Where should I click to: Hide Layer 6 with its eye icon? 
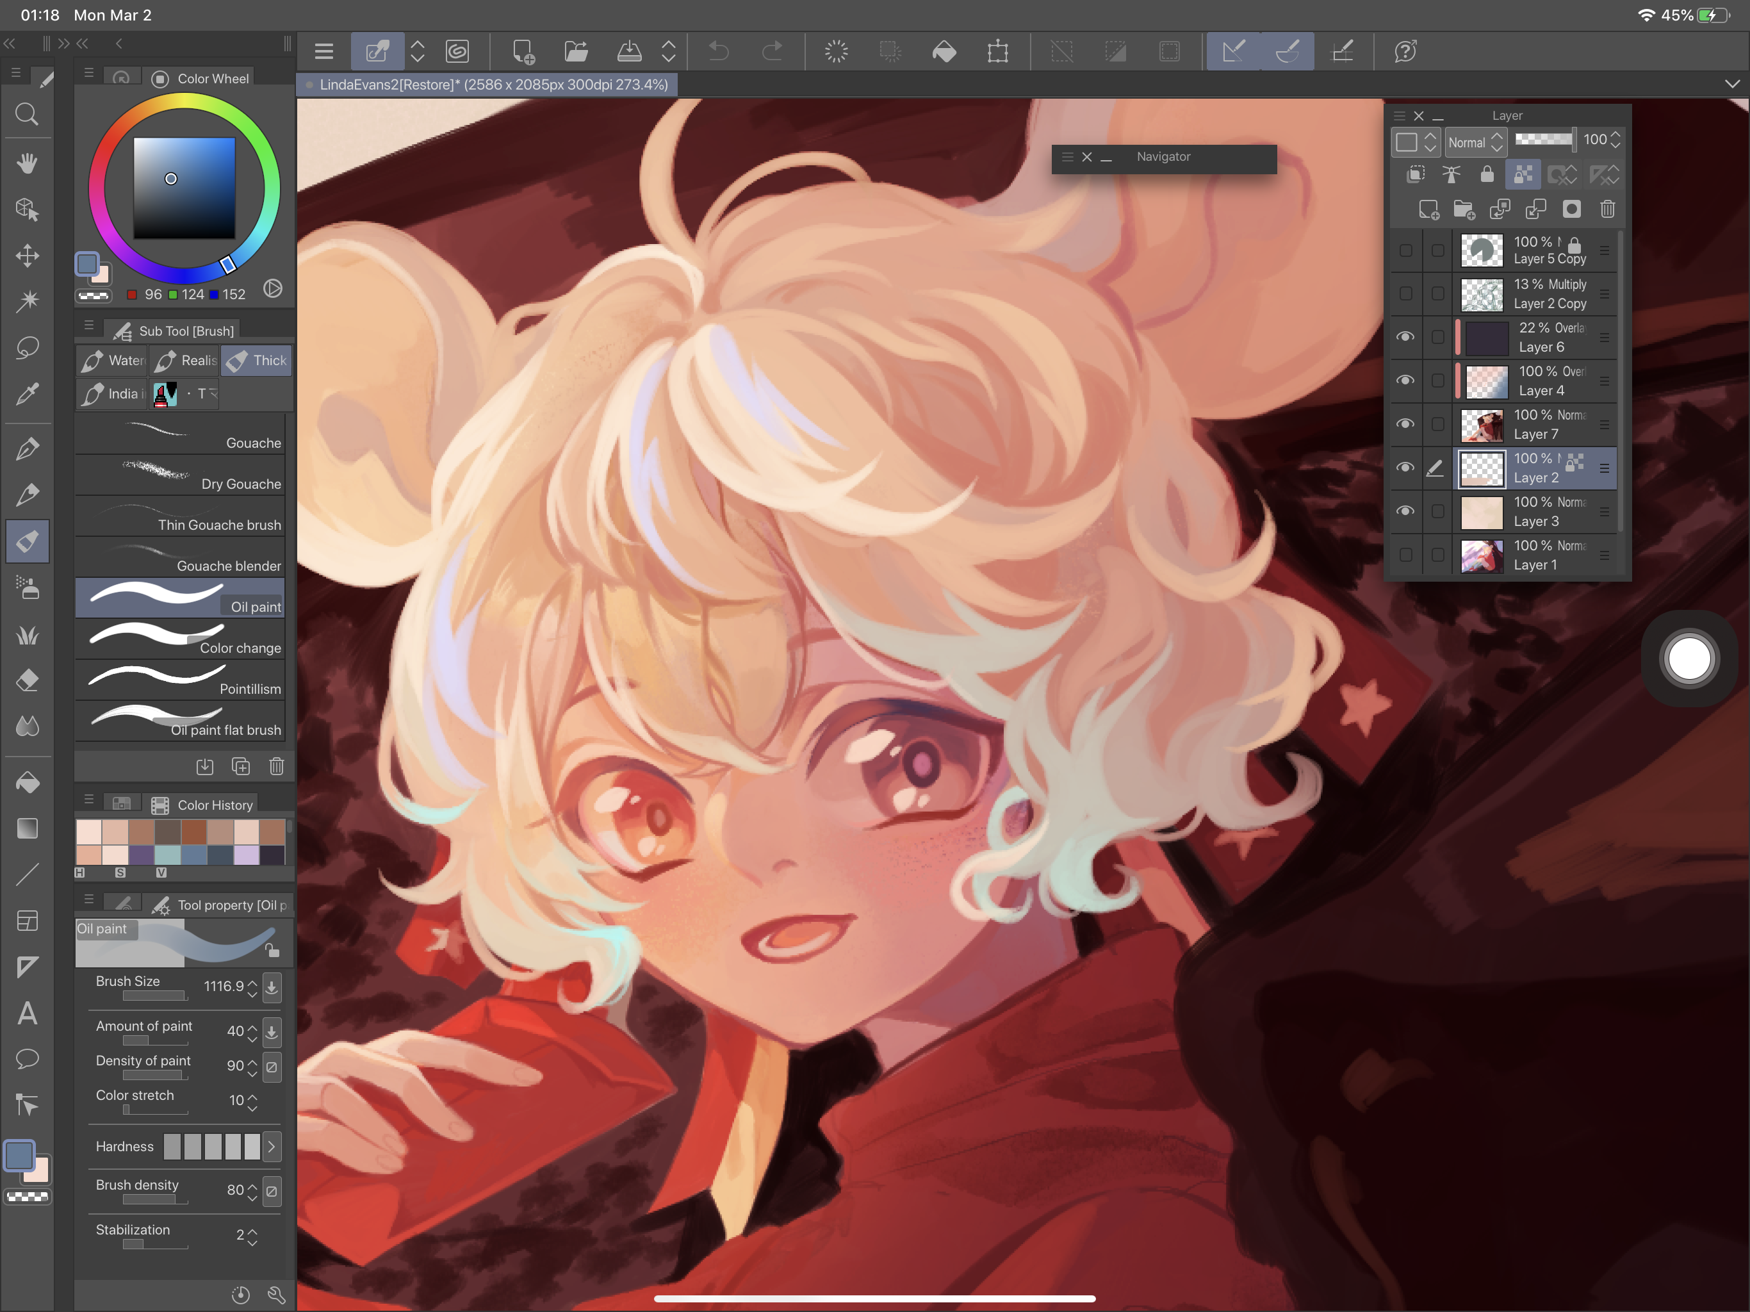click(1405, 337)
